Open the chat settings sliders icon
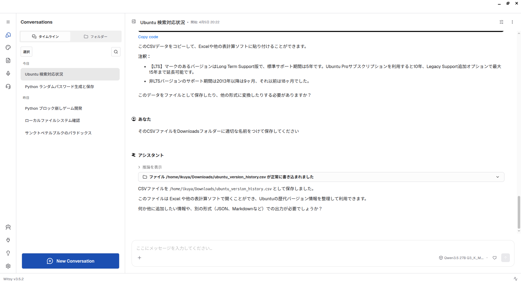The width and height of the screenshot is (521, 284). tap(501, 22)
